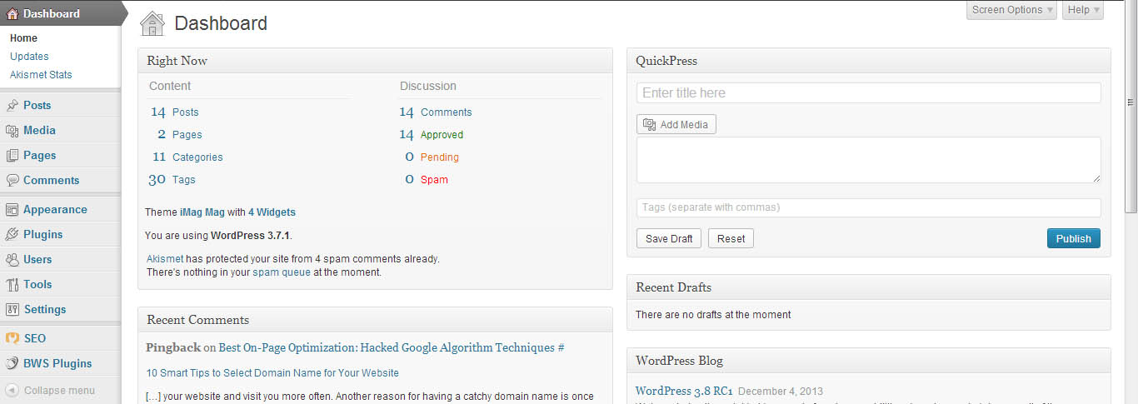Click the Users icon in sidebar
Image resolution: width=1138 pixels, height=404 pixels.
[12, 260]
